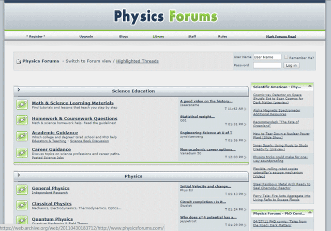Click the Homework & Coursework Questions forum icon
The image size is (331, 231).
pos(22,120)
